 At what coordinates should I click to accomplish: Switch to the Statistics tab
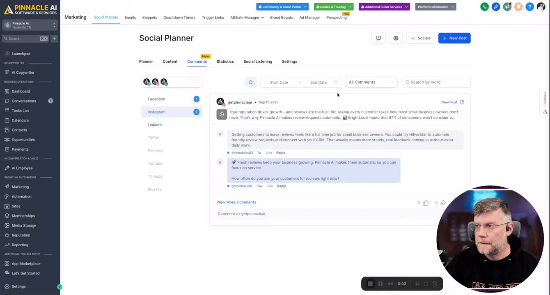(225, 61)
